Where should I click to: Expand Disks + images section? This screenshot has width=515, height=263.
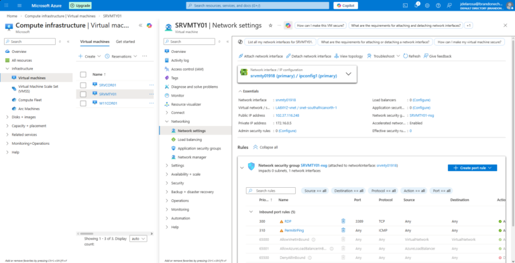(7, 117)
